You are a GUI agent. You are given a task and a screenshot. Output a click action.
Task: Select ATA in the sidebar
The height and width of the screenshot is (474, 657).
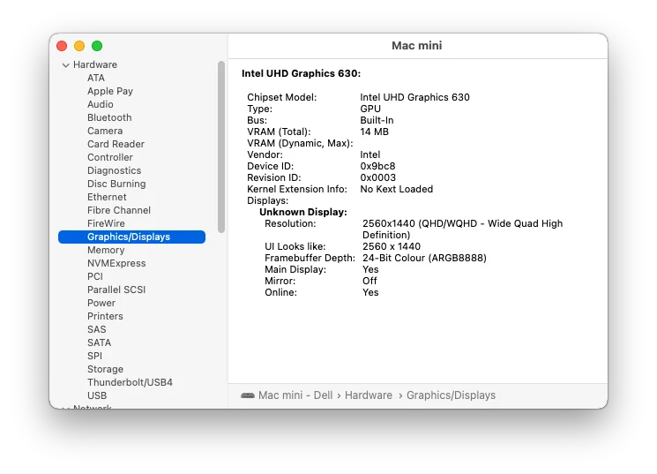[x=96, y=78]
